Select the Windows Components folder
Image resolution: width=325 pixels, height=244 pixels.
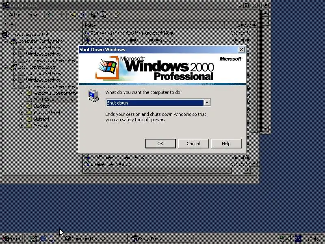55,93
